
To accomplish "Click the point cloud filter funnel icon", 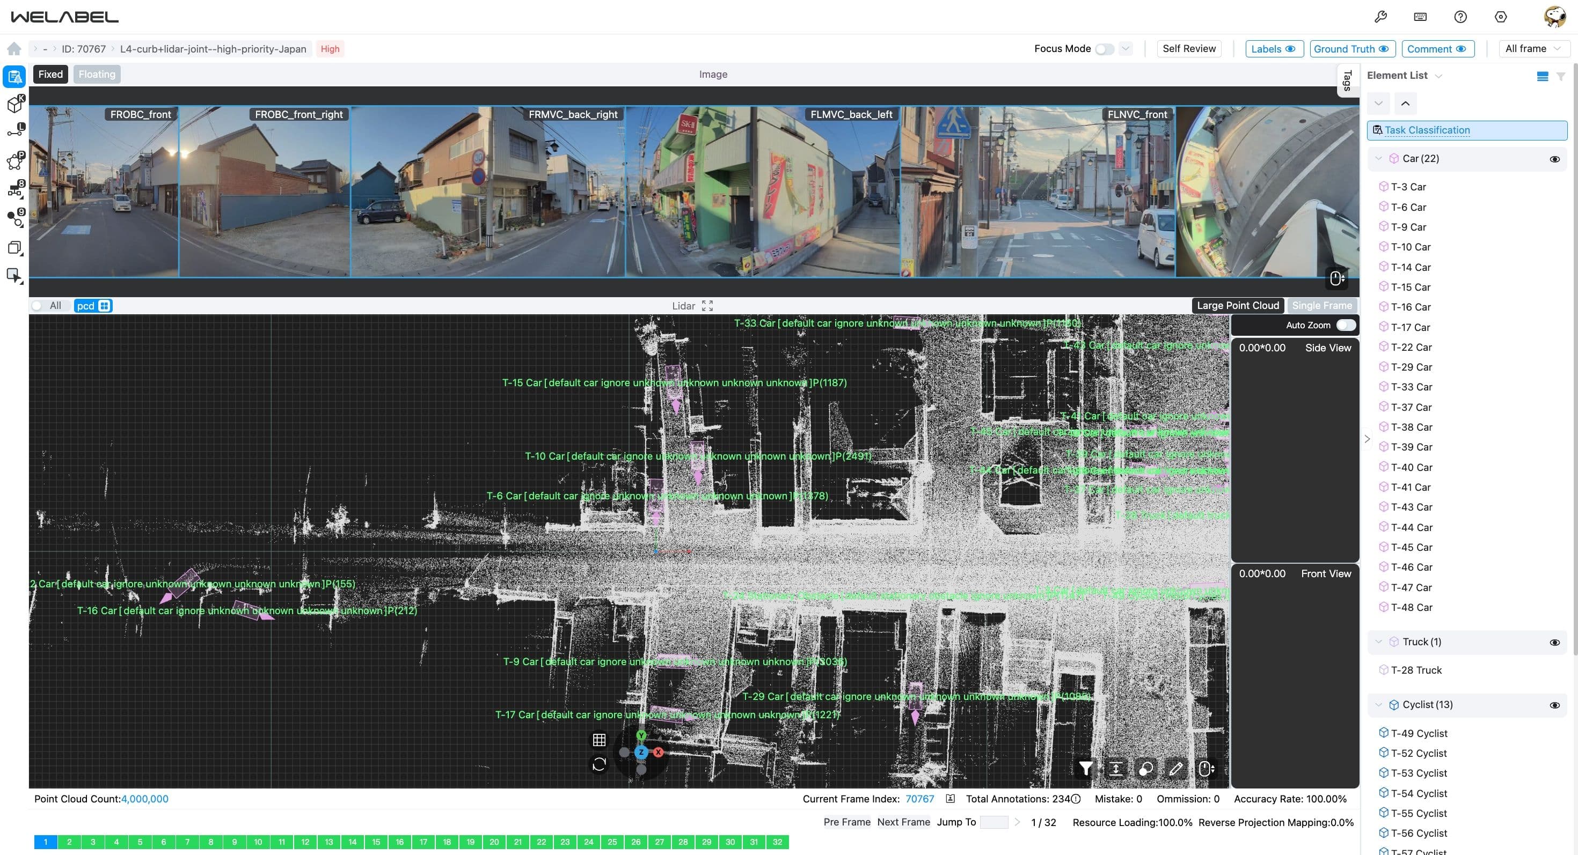I will pos(1085,768).
